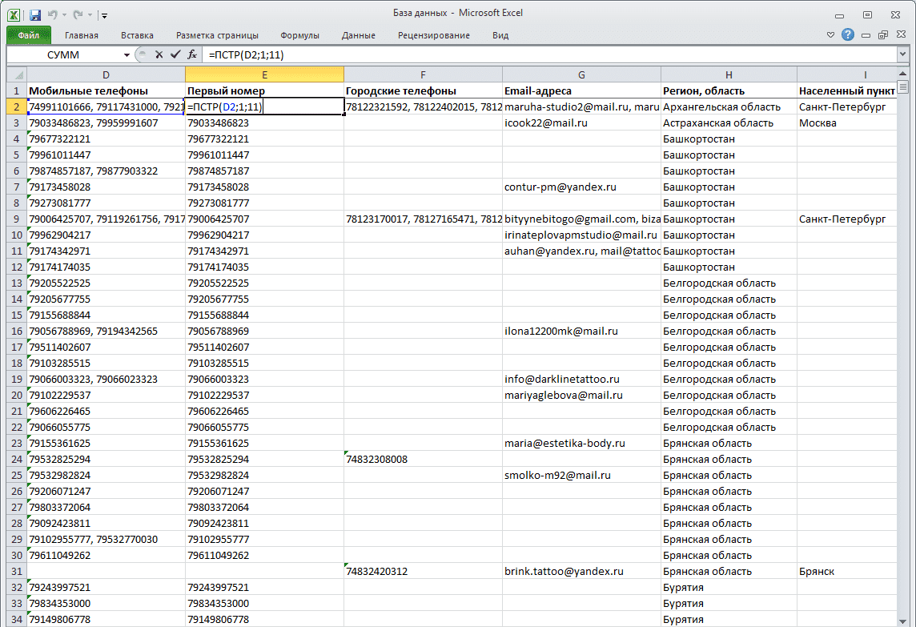Screen dimensions: 916x627
Task: Select column F header
Action: coord(423,74)
